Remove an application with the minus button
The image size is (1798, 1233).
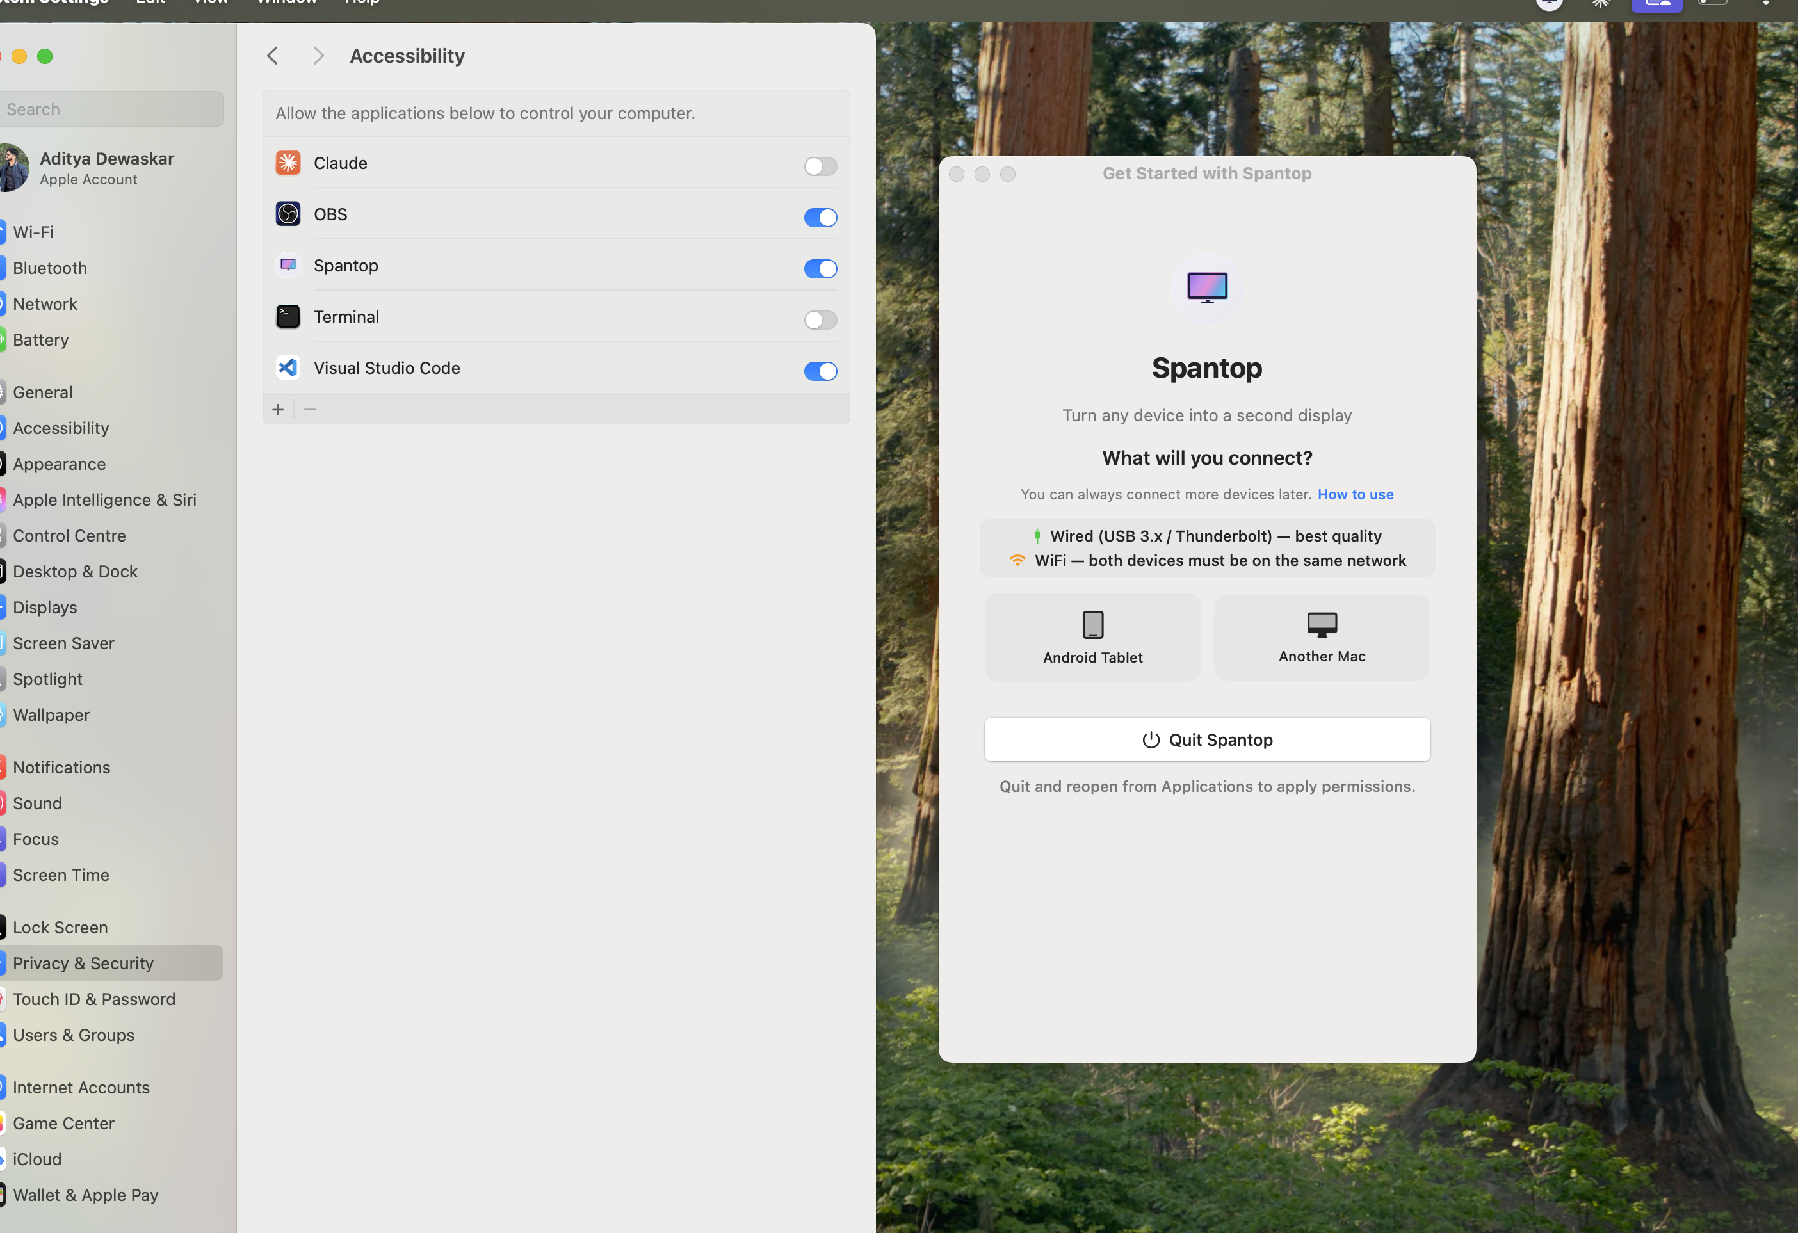pyautogui.click(x=309, y=409)
